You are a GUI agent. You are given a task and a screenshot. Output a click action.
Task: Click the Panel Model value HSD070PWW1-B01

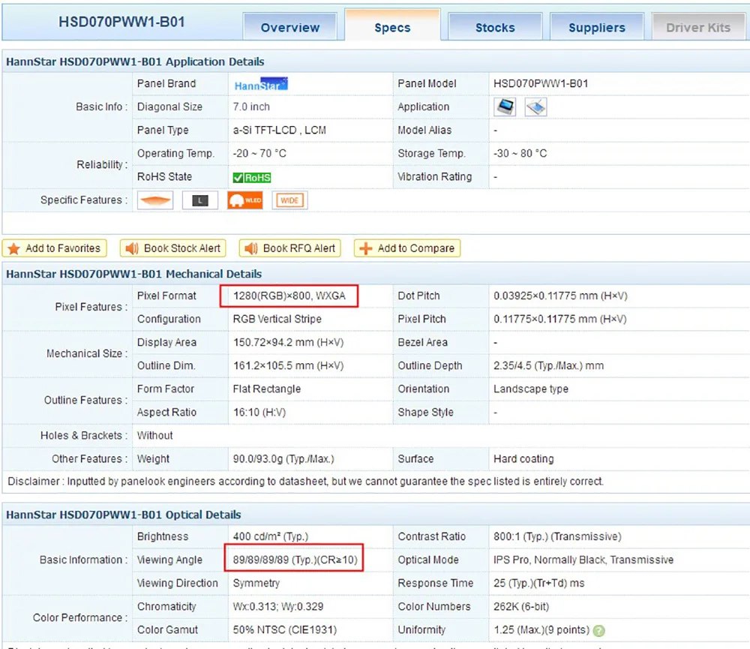point(541,83)
